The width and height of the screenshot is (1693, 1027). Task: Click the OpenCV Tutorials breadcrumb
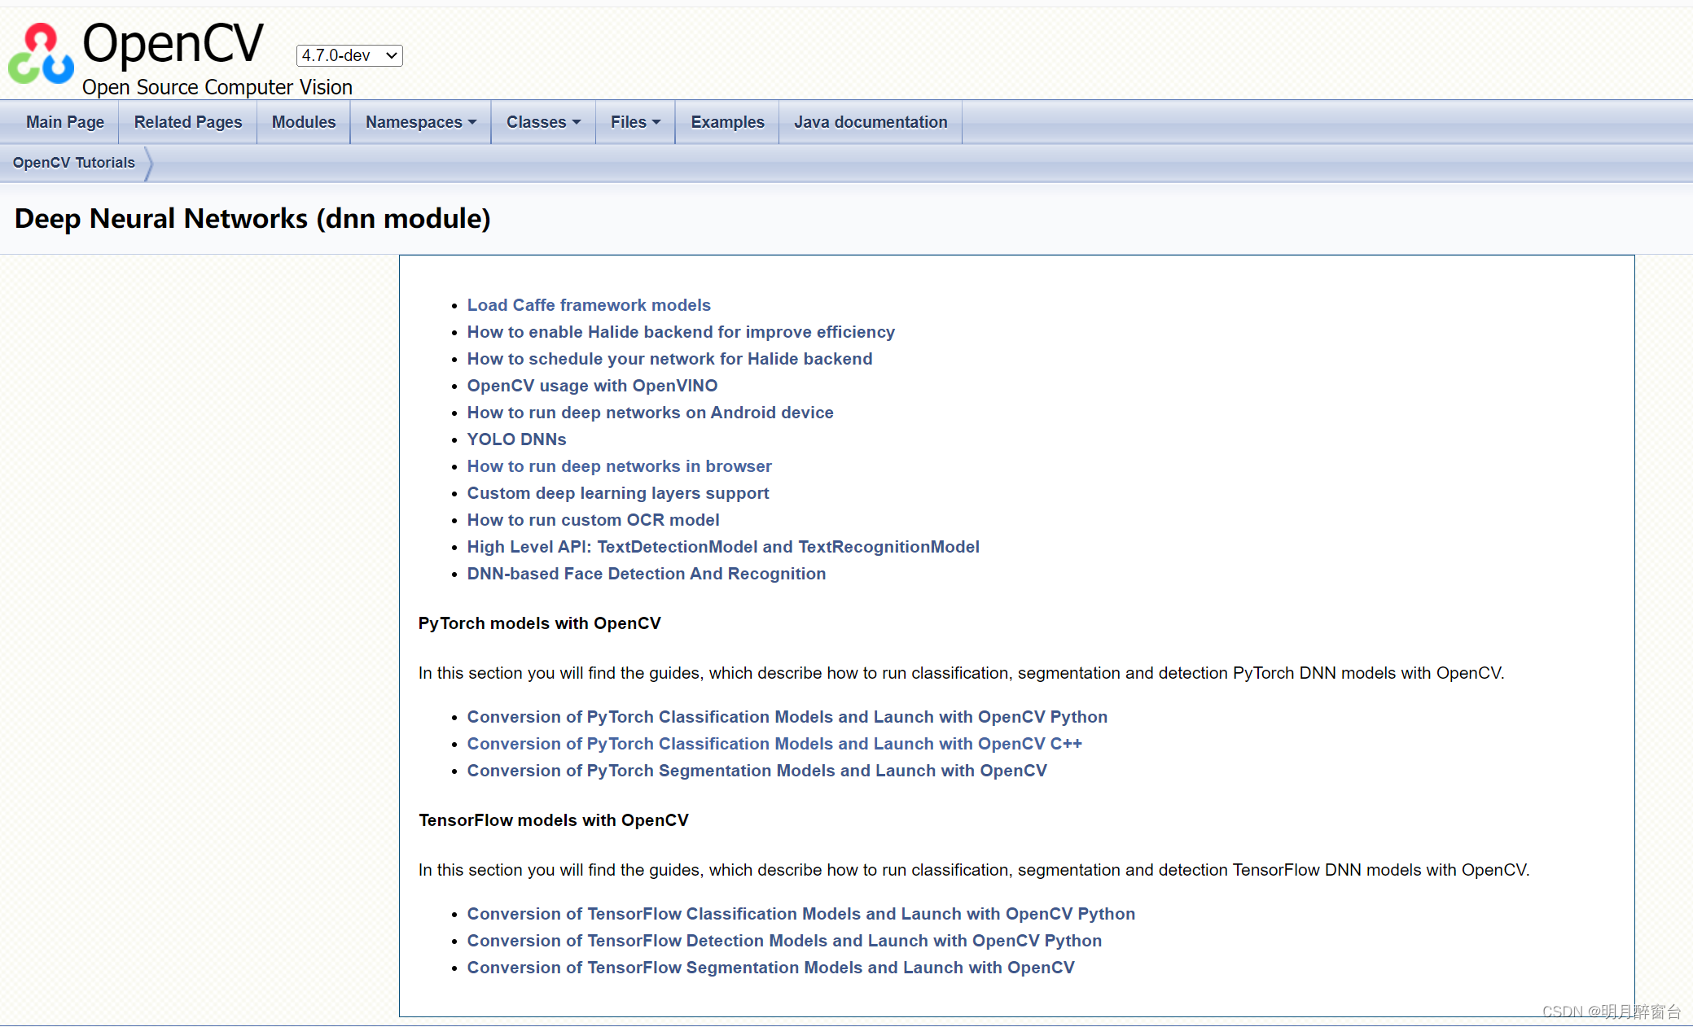pyautogui.click(x=74, y=163)
